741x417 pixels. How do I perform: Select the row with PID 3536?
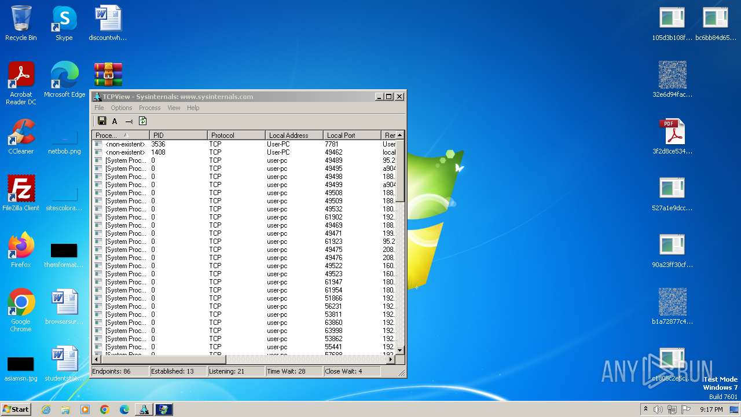click(x=244, y=144)
